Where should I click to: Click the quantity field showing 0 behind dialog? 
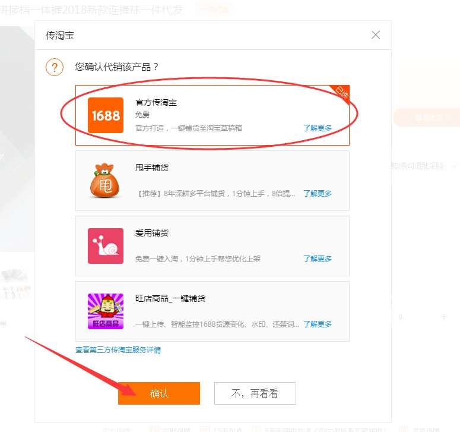pyautogui.click(x=414, y=317)
